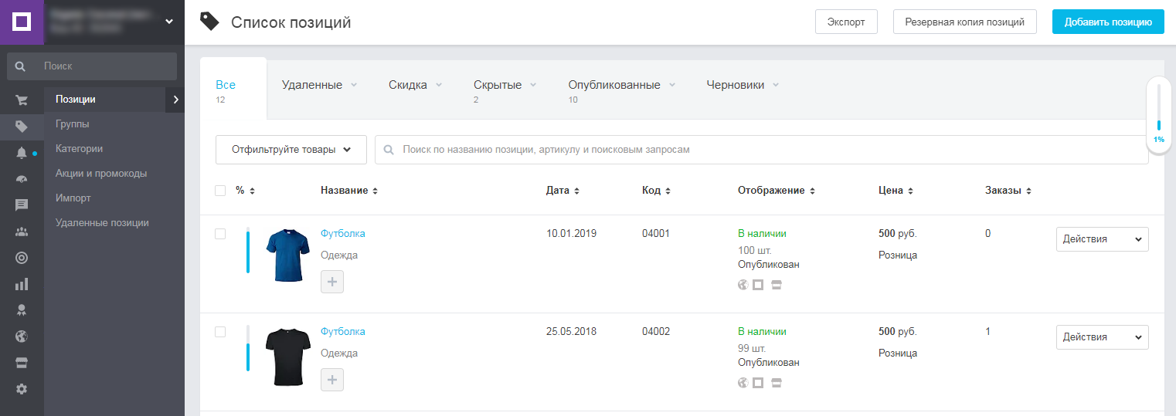Expand Действия dropdown for item 04001

pyautogui.click(x=1102, y=239)
